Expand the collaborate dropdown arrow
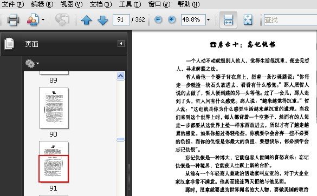 click(43, 20)
